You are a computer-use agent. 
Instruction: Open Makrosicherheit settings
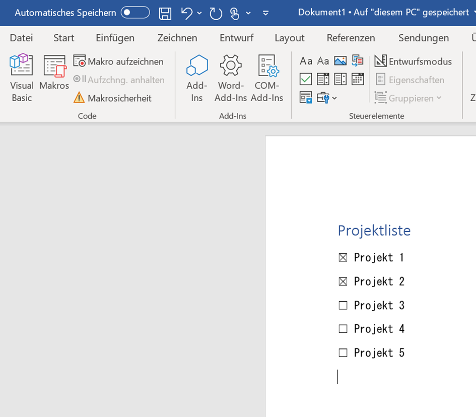(x=112, y=98)
